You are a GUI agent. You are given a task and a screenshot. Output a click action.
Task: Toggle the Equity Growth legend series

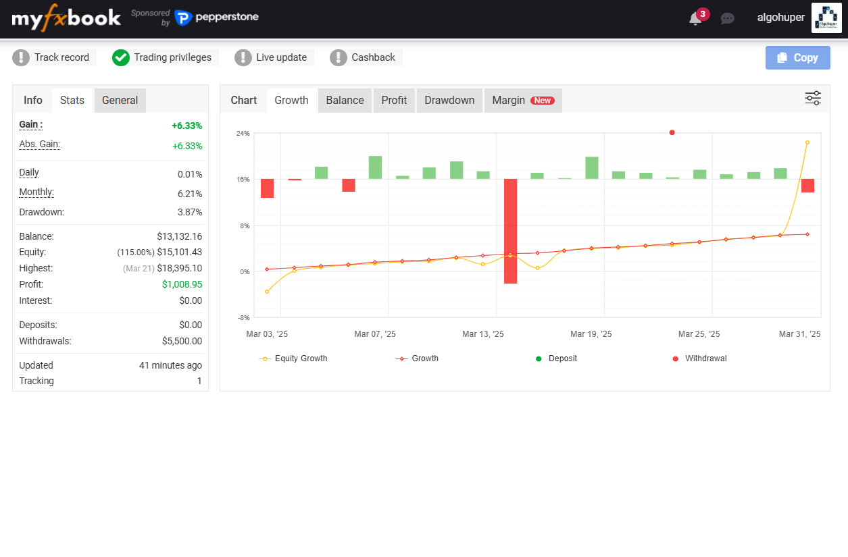coord(293,359)
